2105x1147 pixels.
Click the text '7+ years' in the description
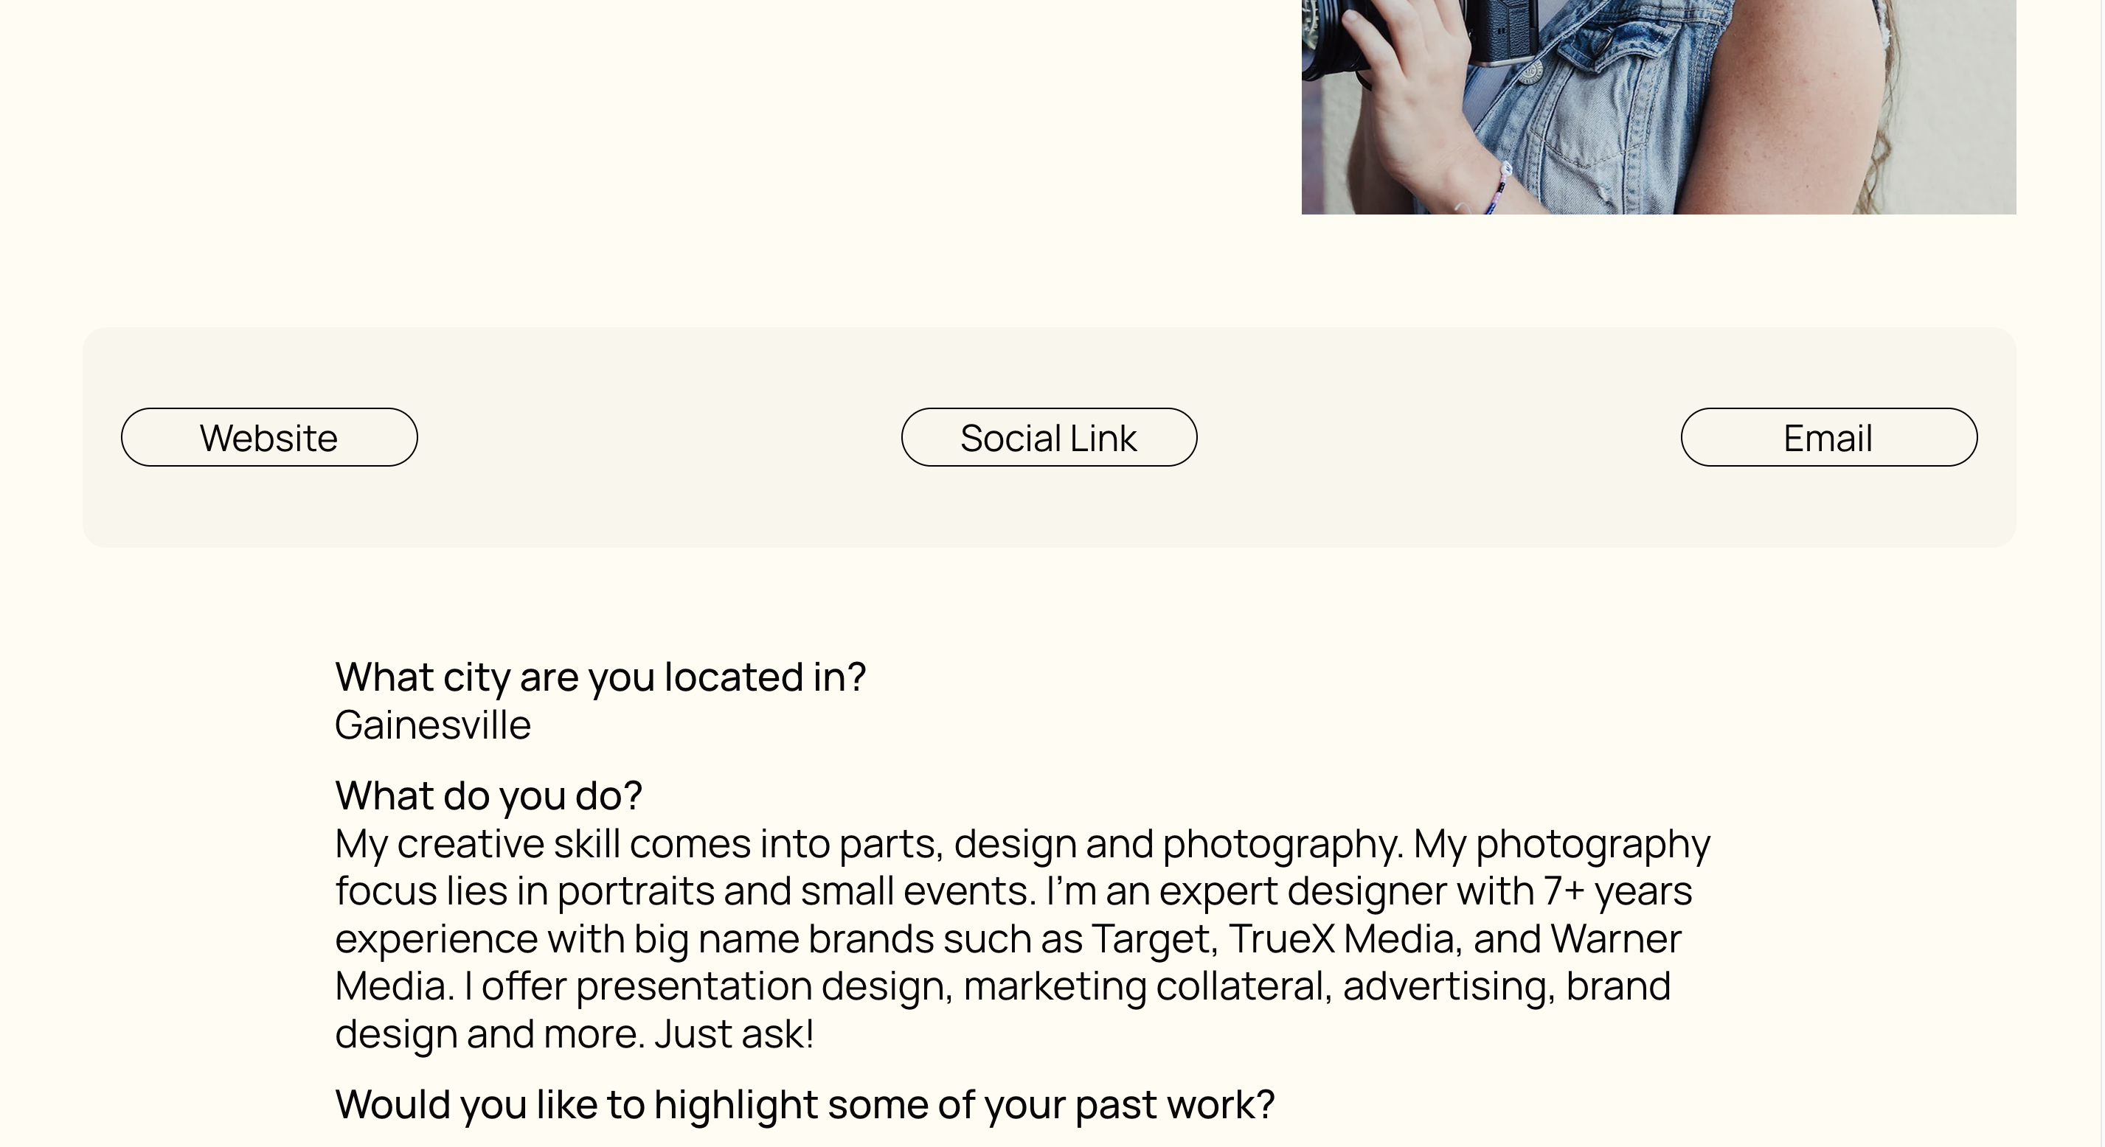[1618, 891]
